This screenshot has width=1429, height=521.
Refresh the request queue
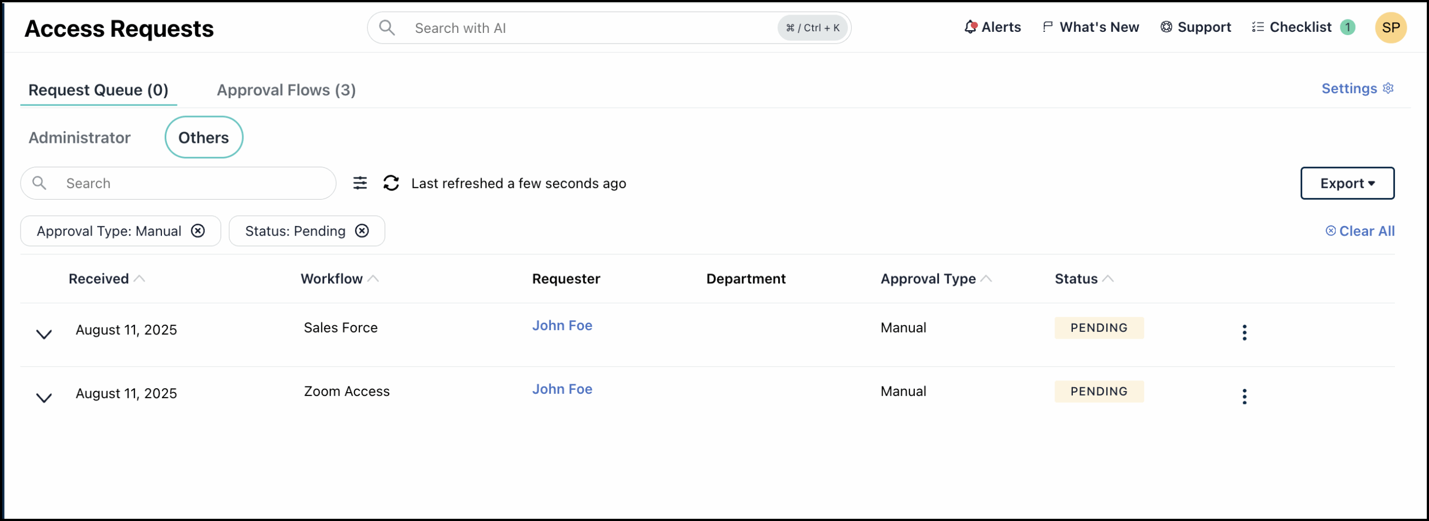391,183
